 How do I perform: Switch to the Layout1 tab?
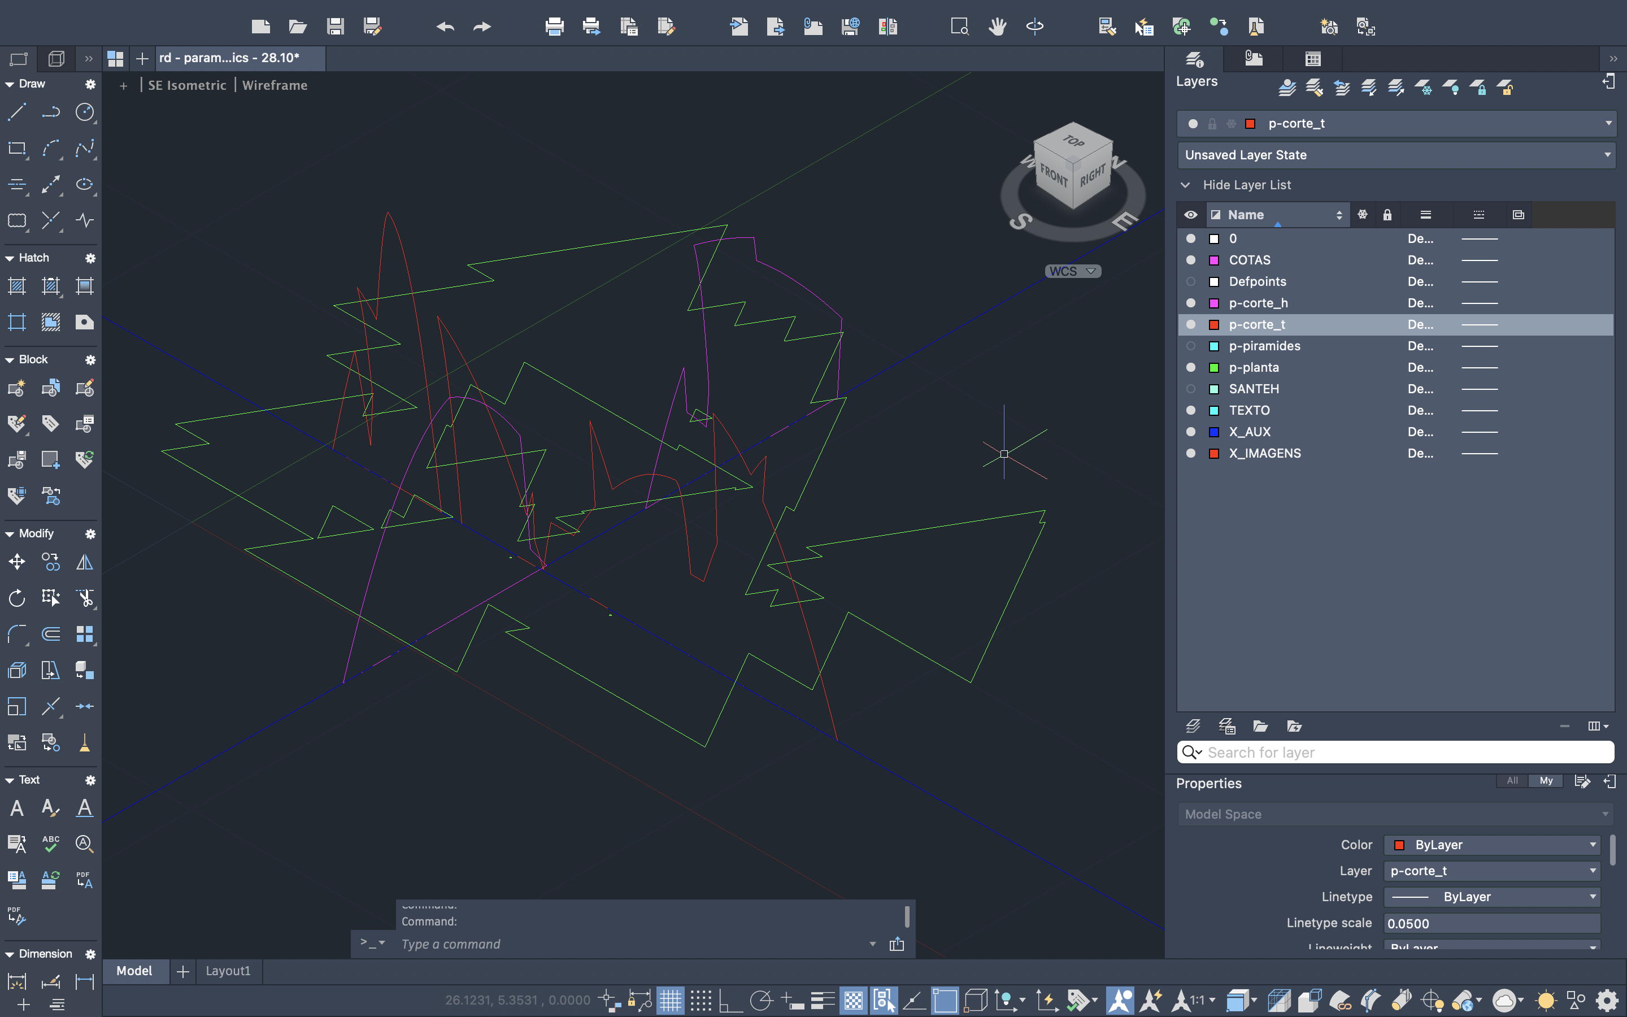click(x=228, y=971)
